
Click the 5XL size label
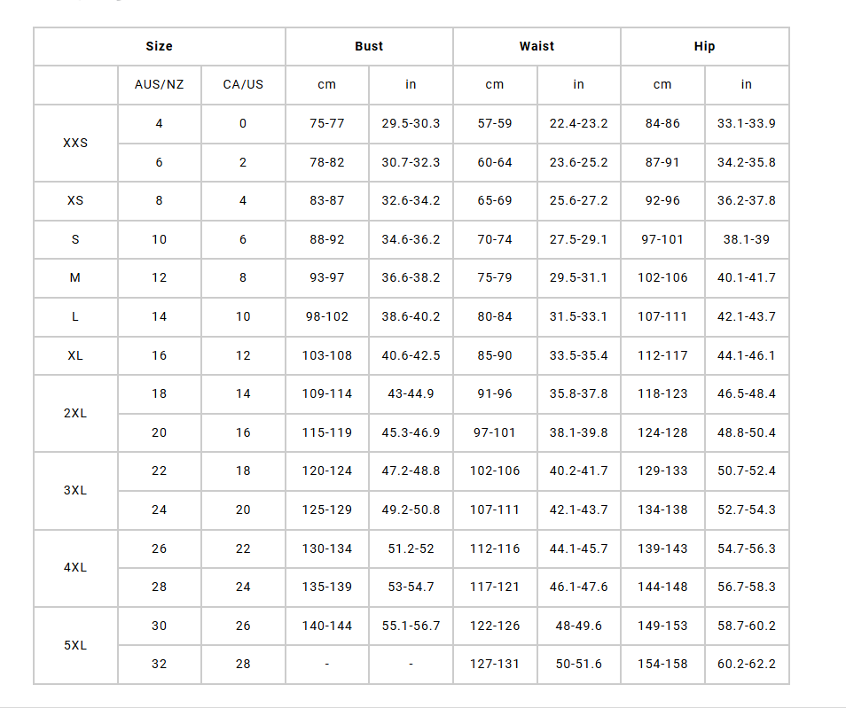pyautogui.click(x=75, y=645)
